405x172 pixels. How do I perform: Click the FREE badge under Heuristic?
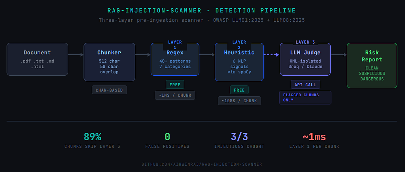click(239, 90)
